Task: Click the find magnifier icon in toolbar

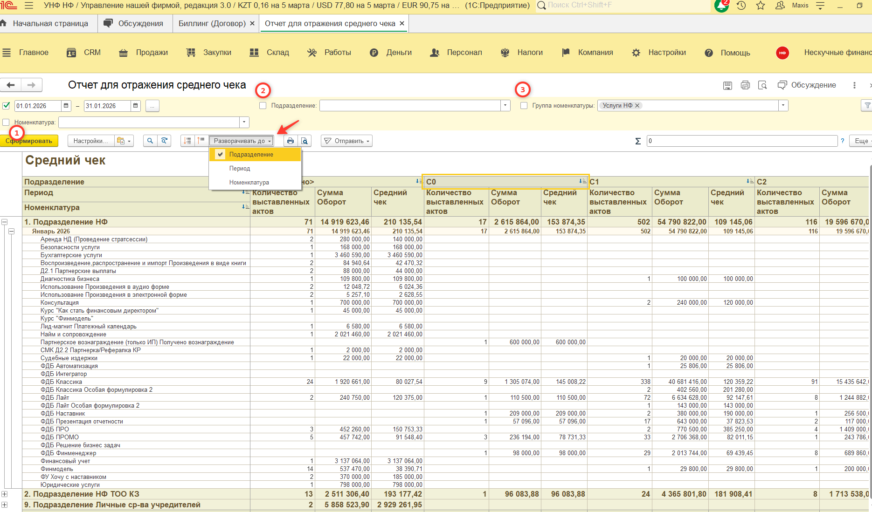Action: (150, 141)
